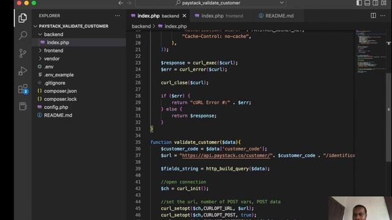Open the Extensions view with badge
This screenshot has width=392, height=220.
pyautogui.click(x=23, y=89)
